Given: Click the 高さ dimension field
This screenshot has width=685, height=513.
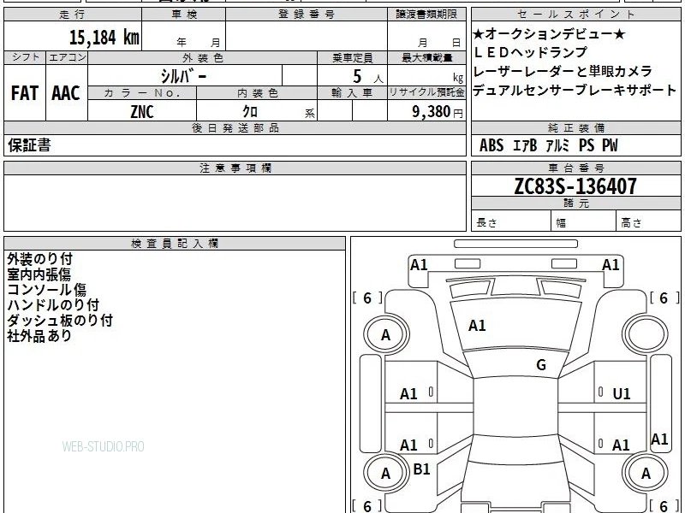Looking at the screenshot, I should pyautogui.click(x=649, y=222).
